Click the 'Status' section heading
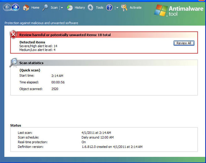Screen dimensions: 206x163 pyautogui.click(x=16, y=125)
